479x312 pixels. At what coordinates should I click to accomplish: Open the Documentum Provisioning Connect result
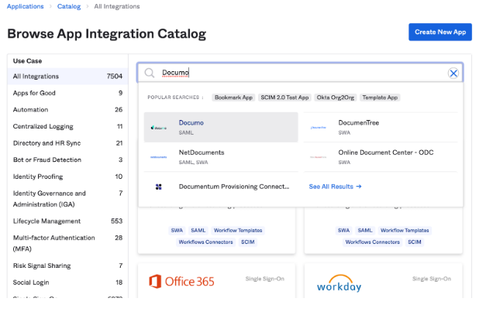pos(221,187)
